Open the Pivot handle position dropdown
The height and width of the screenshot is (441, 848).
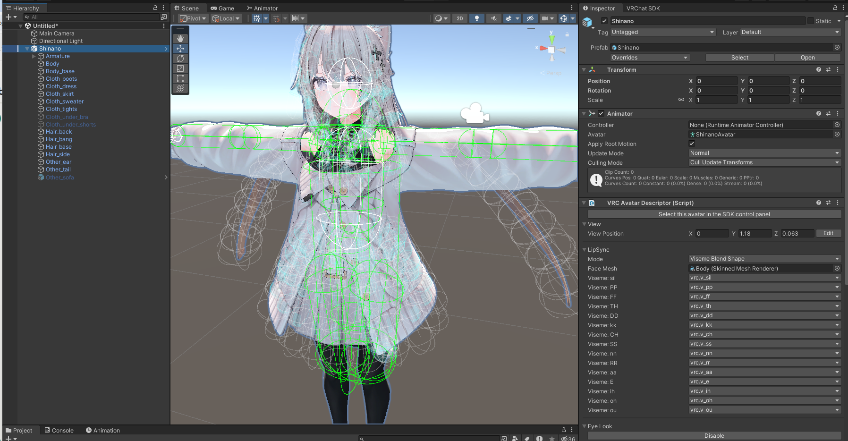(193, 18)
